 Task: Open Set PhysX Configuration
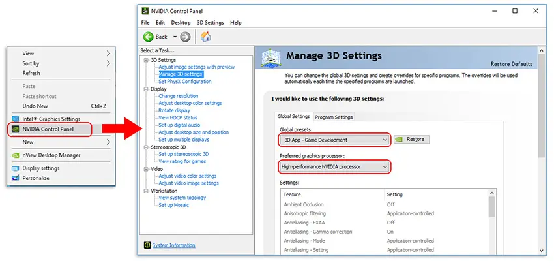tap(185, 81)
